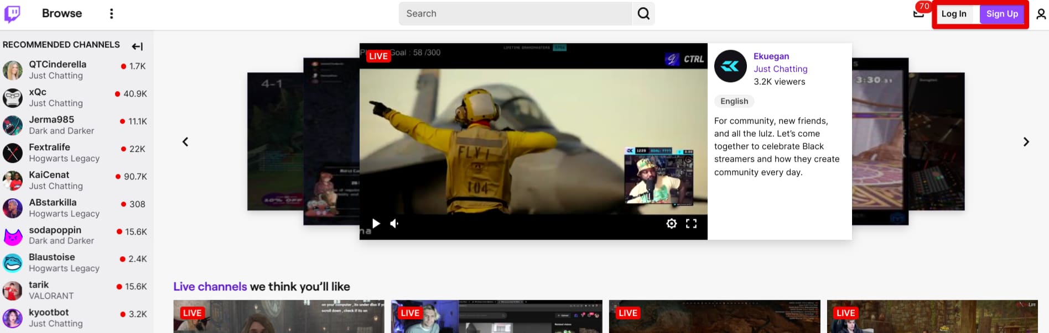This screenshot has width=1049, height=333.
Task: Select QTCinderella channel name
Action: click(58, 64)
